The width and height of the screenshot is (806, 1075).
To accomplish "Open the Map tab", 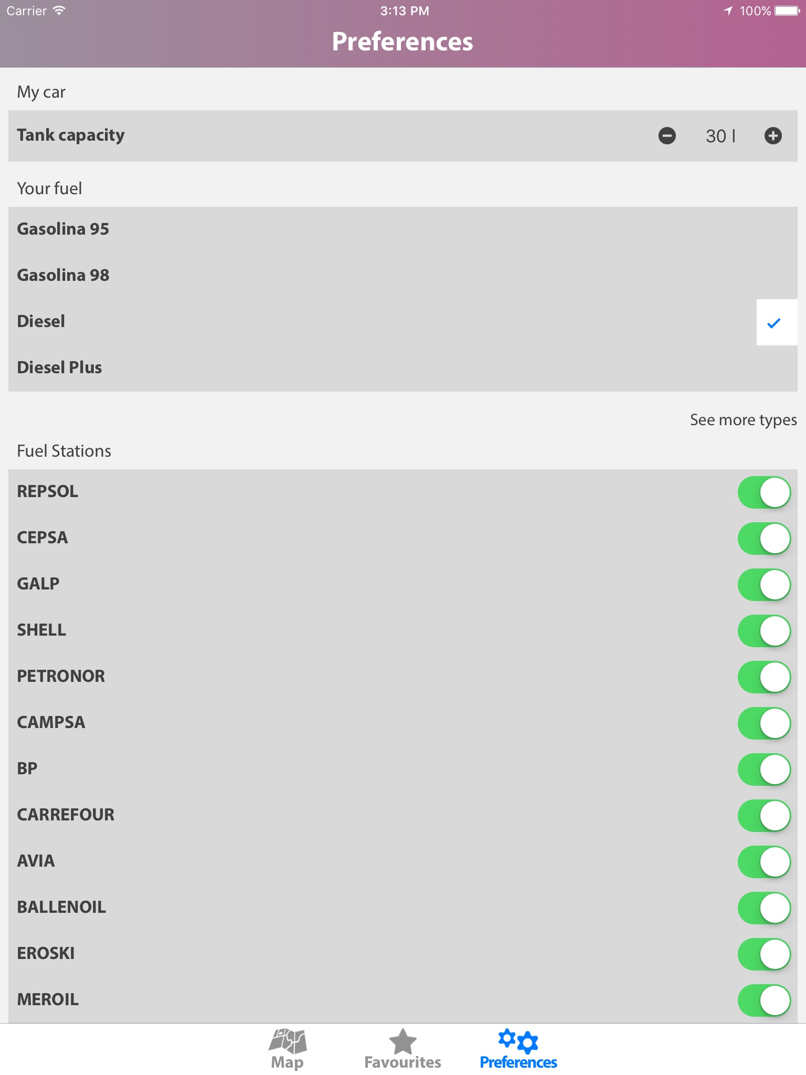I will click(x=287, y=1049).
